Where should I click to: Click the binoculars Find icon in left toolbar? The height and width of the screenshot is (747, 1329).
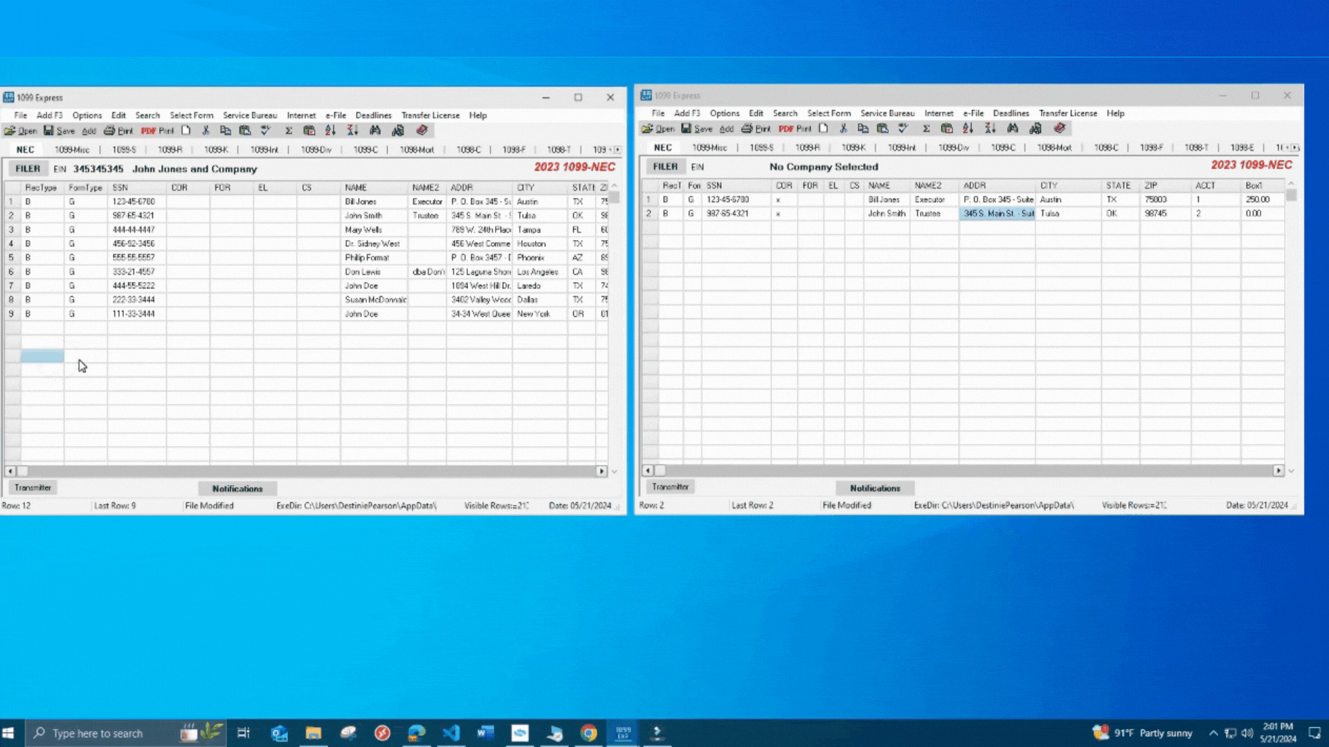point(375,130)
